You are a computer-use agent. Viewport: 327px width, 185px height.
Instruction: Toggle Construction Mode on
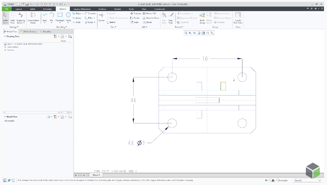coord(33,17)
